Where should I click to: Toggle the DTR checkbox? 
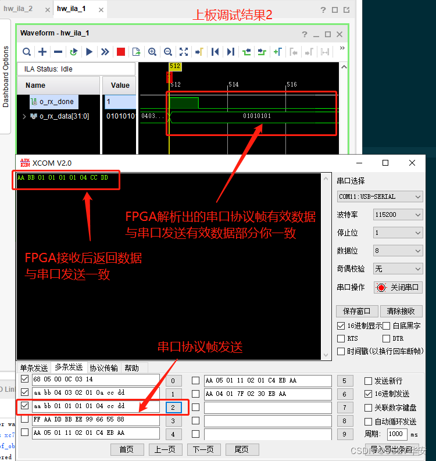point(387,338)
